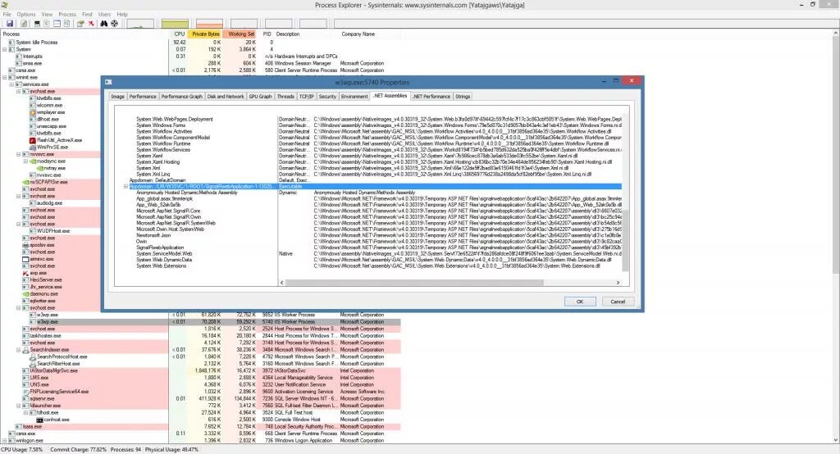Viewport: 840px width, 454px height.
Task: Switch to the GPU Graph tab
Action: [260, 97]
